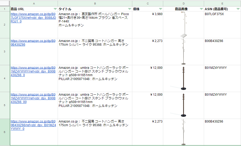Select ASIN cell B07LGF375X

click(222, 25)
